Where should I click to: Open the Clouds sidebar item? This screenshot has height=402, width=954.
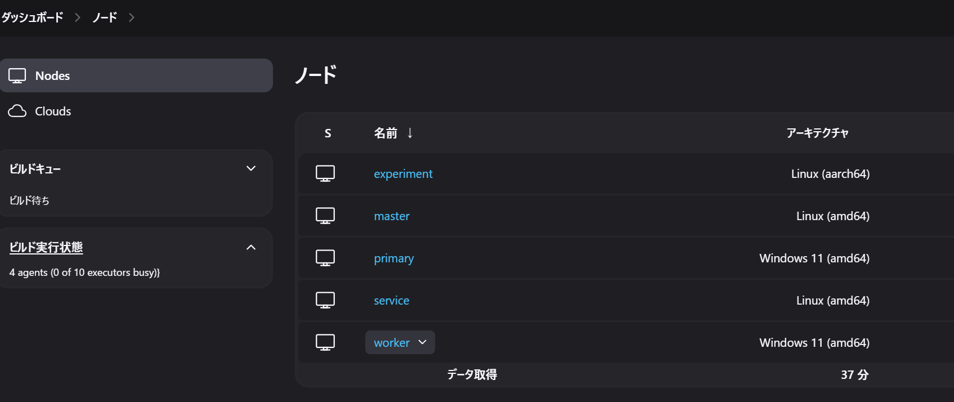(136, 111)
